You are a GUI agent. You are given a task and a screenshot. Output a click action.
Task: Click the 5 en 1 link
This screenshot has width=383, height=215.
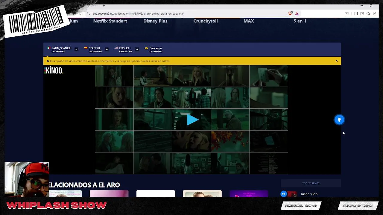coord(300,21)
